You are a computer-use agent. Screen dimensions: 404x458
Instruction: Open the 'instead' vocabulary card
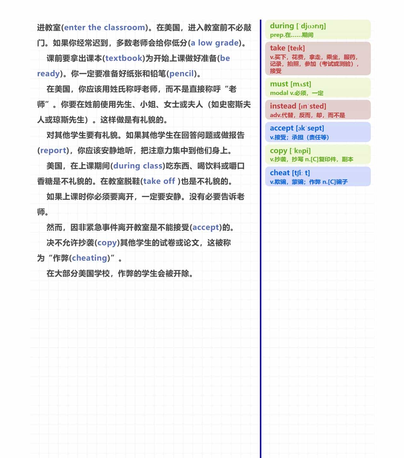coord(318,110)
